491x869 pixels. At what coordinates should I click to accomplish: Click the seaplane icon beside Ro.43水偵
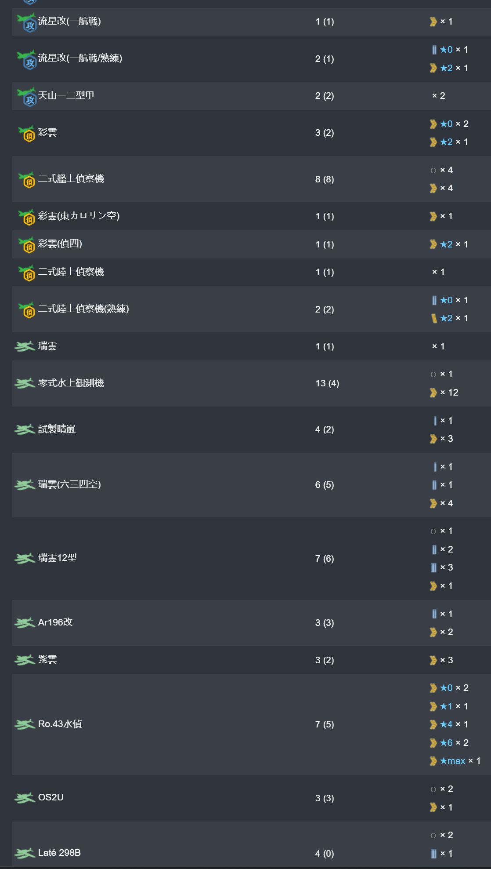point(25,724)
